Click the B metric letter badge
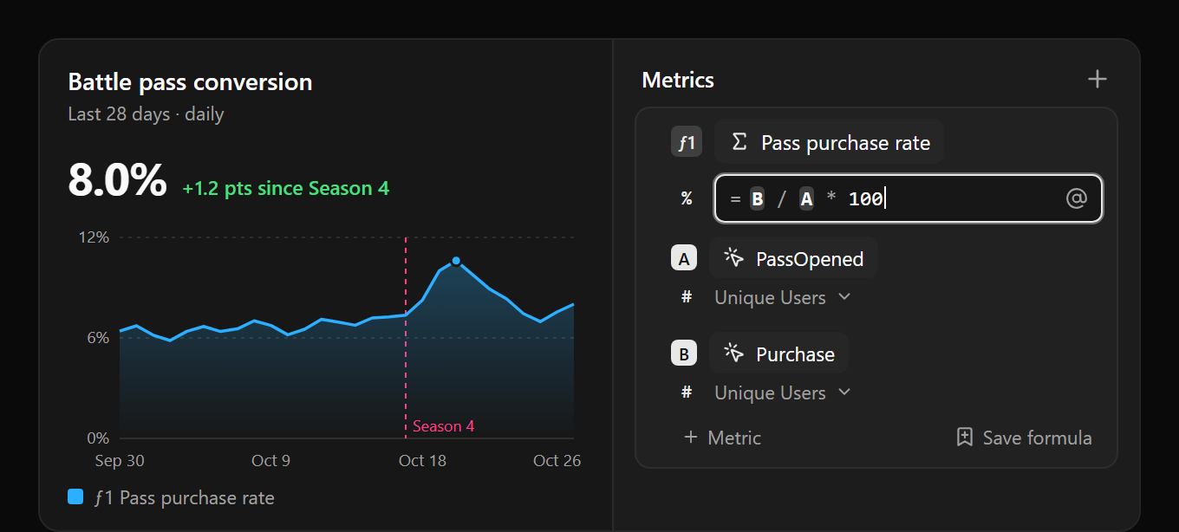Image resolution: width=1179 pixels, height=532 pixels. [683, 354]
